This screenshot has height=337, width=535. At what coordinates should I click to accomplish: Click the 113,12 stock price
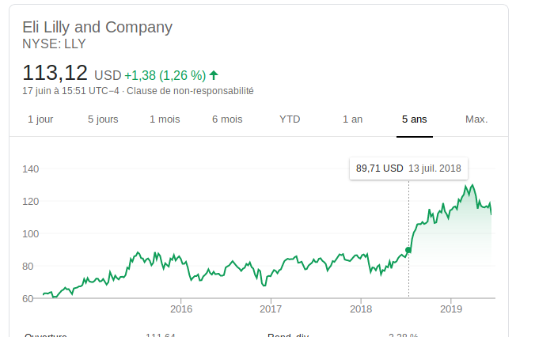click(55, 74)
